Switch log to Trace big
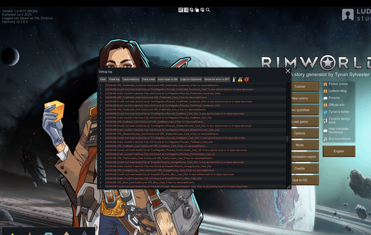This screenshot has height=235, width=371. 114,79
